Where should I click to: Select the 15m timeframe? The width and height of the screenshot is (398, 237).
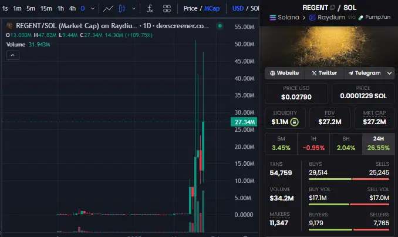coord(46,8)
